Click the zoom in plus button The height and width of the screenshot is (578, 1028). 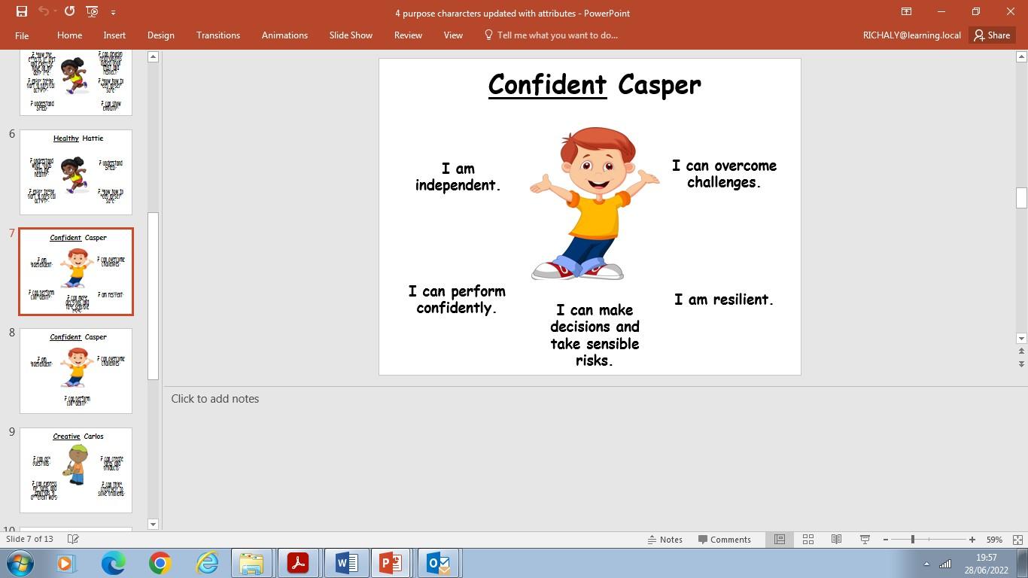pyautogui.click(x=972, y=540)
